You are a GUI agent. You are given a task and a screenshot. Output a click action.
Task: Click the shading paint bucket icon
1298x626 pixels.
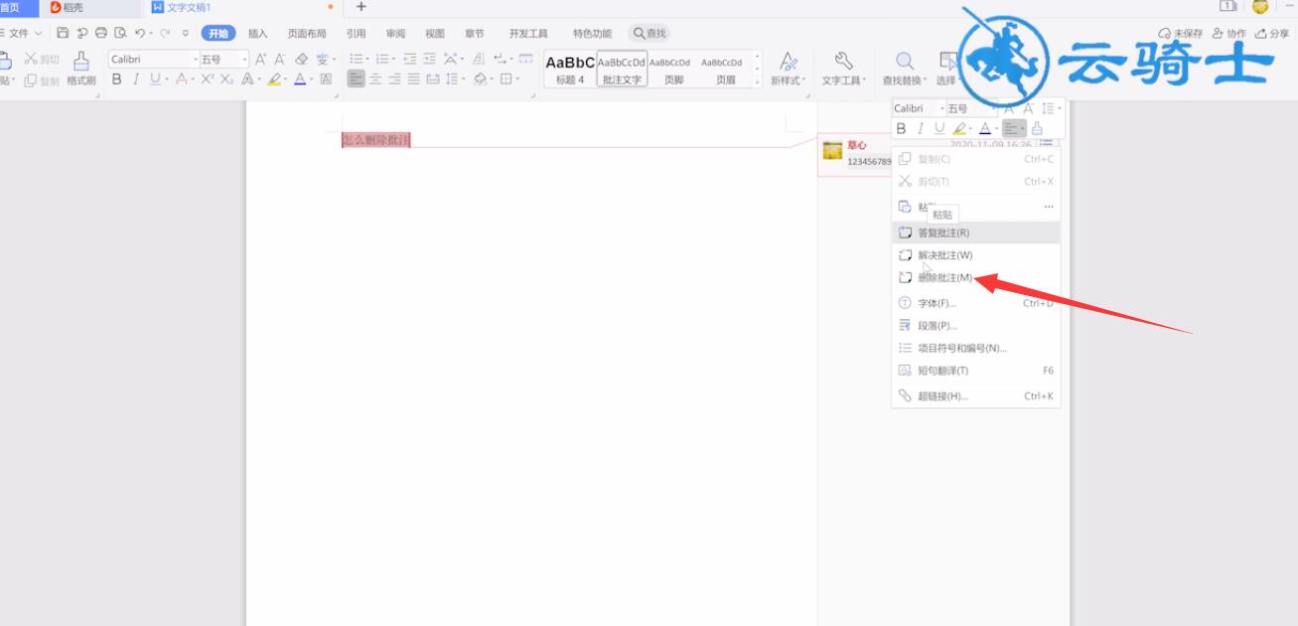(480, 79)
